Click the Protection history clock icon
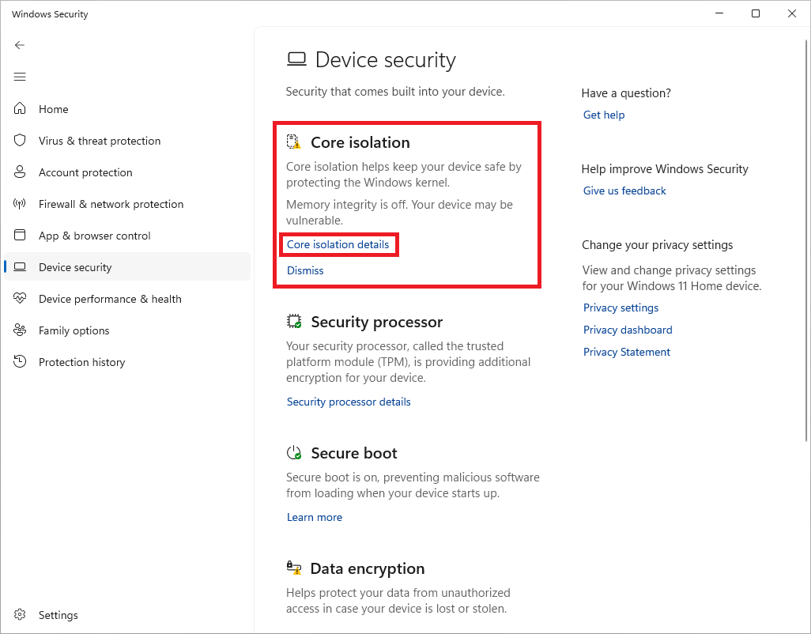 tap(21, 362)
